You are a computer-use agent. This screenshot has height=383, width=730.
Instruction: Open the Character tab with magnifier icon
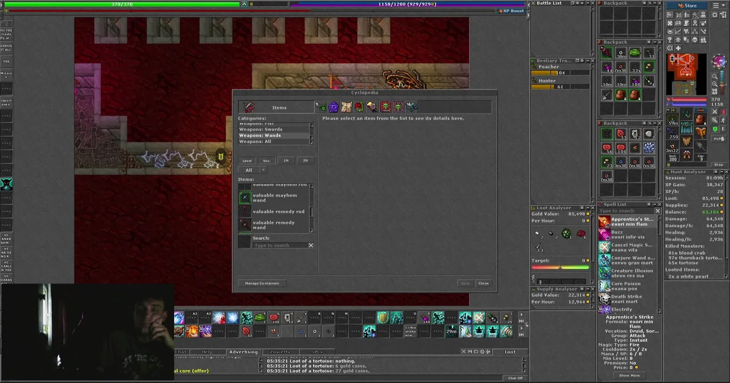372,107
